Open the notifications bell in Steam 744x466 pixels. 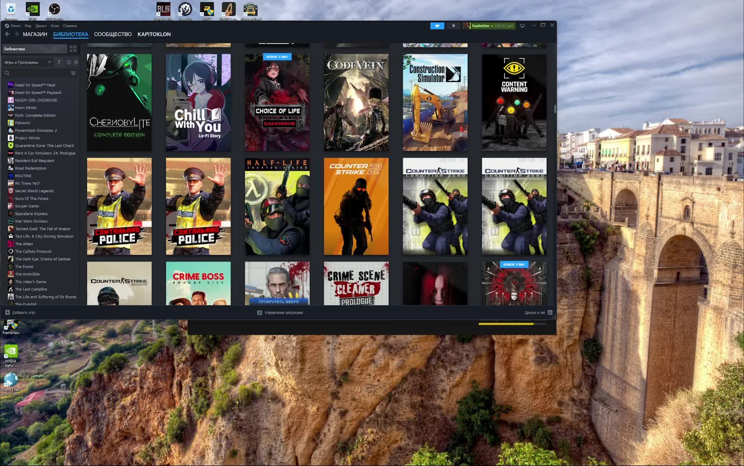pyautogui.click(x=453, y=26)
